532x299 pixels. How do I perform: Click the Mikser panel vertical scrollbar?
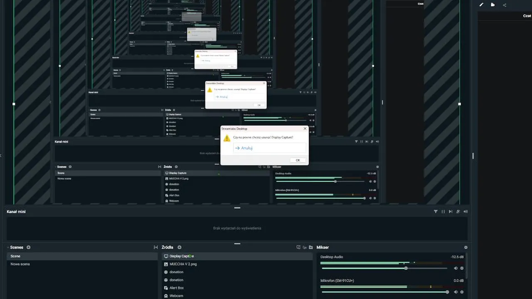point(467,266)
